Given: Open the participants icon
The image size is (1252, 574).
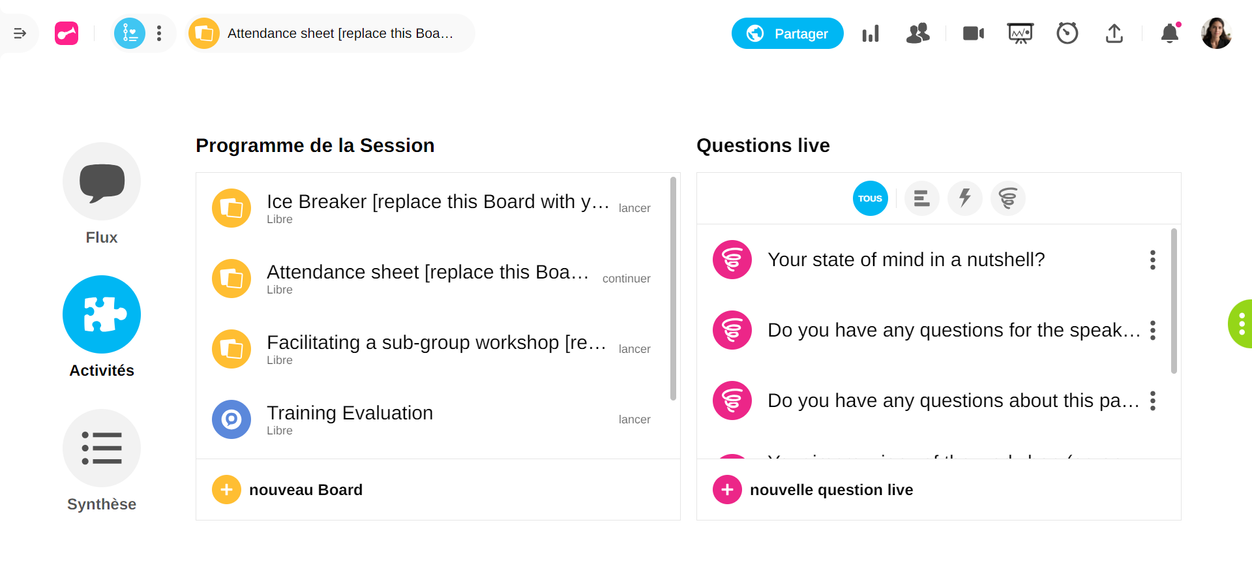Looking at the screenshot, I should [x=917, y=33].
